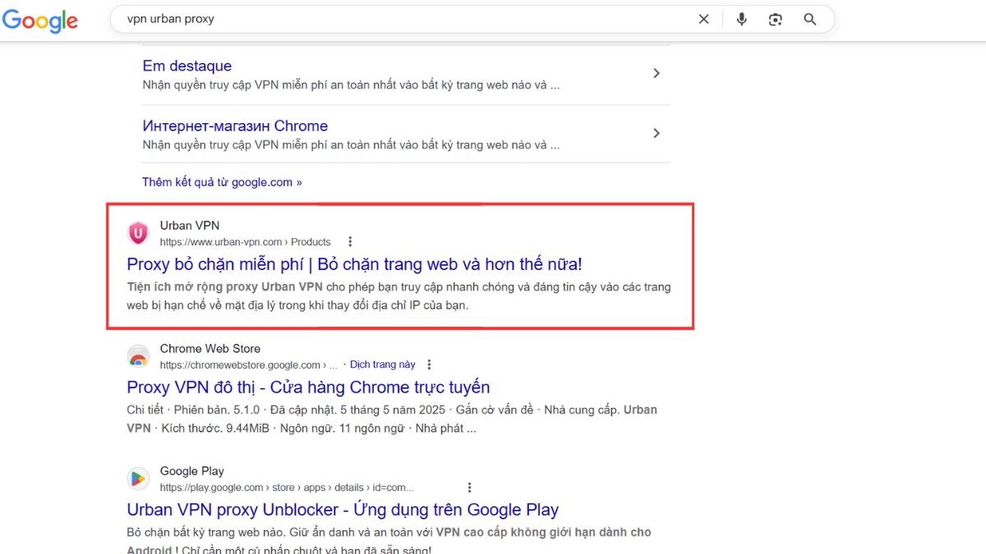986x554 pixels.
Task: Click the Google logo
Action: (40, 21)
